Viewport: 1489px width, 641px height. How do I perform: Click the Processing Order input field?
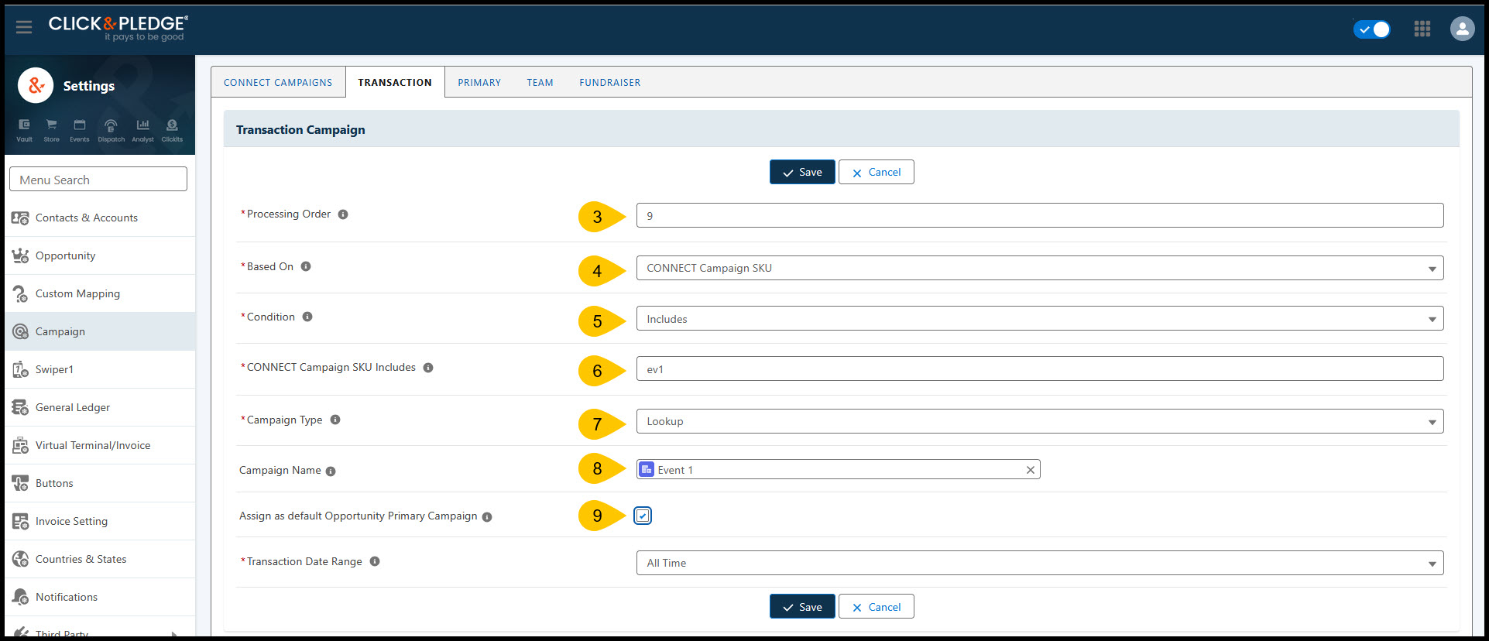pyautogui.click(x=1040, y=215)
